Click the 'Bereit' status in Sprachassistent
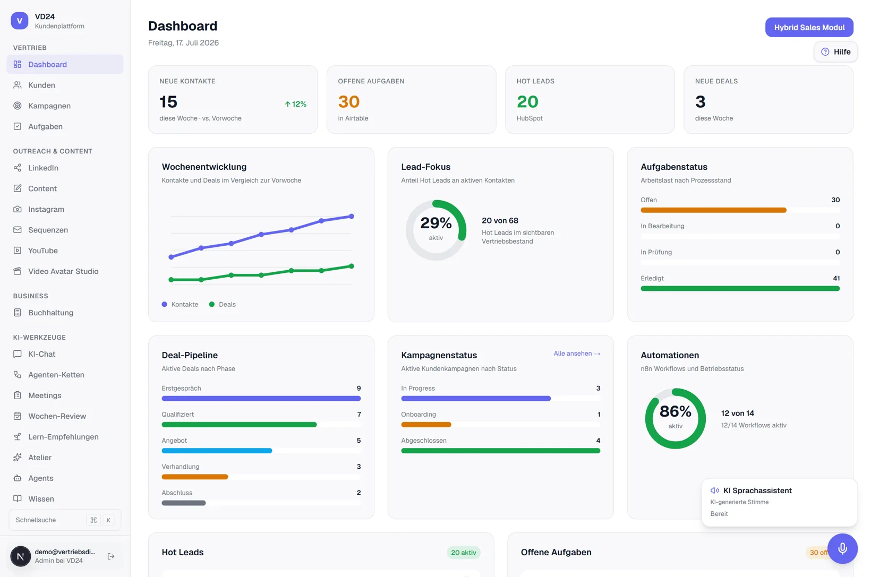Screen dimensions: 871x577 click(719, 514)
